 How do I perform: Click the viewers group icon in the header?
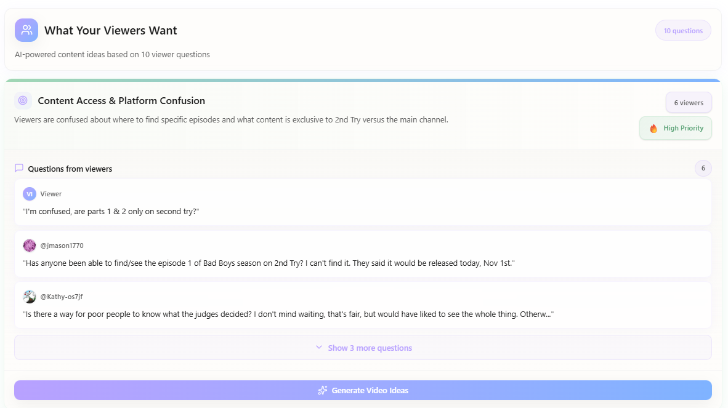tap(26, 30)
